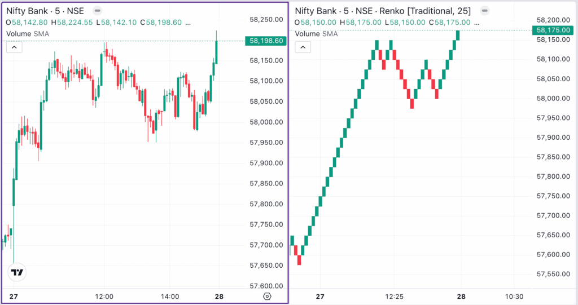578x305 pixels.
Task: Collapse the Renko chart's indicator legend
Action: [x=303, y=47]
